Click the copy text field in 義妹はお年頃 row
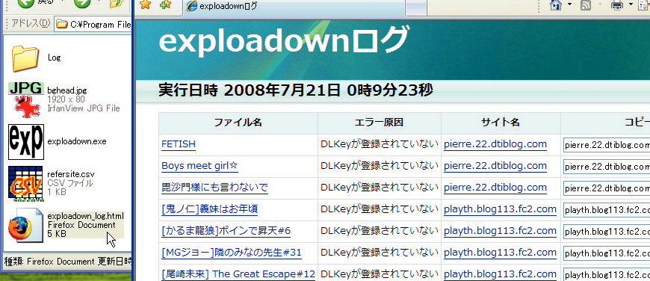This screenshot has height=281, width=650. [607, 210]
